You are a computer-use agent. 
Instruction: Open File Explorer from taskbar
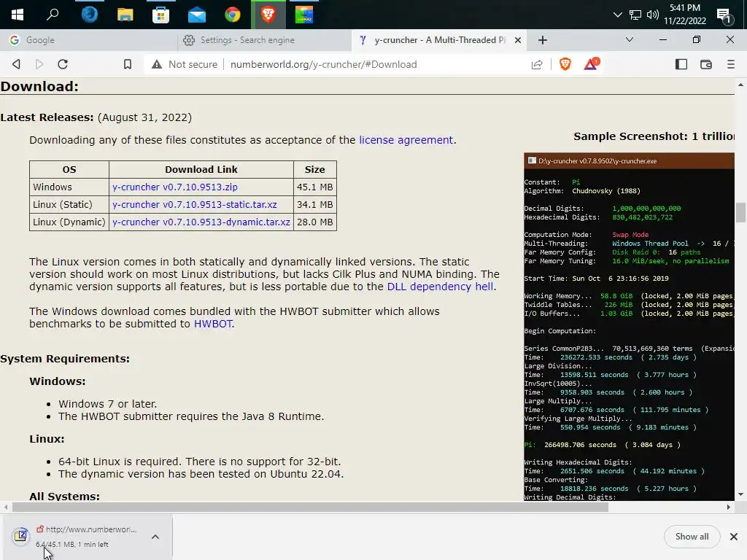pyautogui.click(x=125, y=15)
